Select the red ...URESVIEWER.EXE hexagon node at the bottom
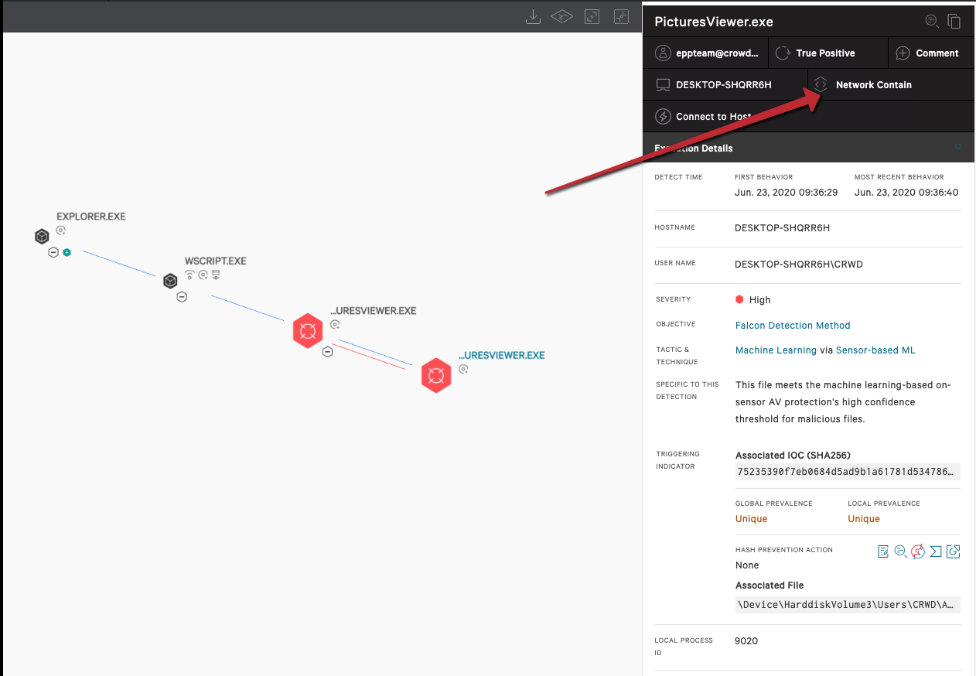The height and width of the screenshot is (676, 976). (436, 375)
